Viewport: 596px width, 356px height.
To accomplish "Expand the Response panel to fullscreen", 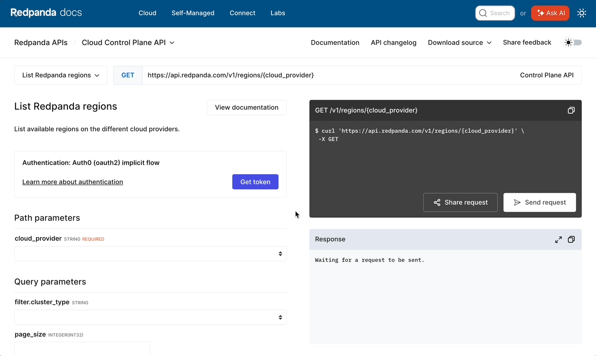I will (559, 240).
